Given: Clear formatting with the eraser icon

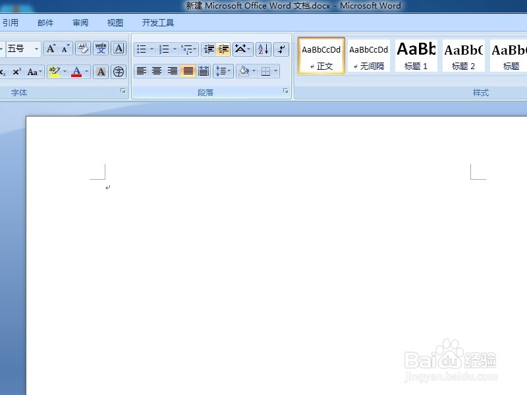Looking at the screenshot, I should 83,49.
